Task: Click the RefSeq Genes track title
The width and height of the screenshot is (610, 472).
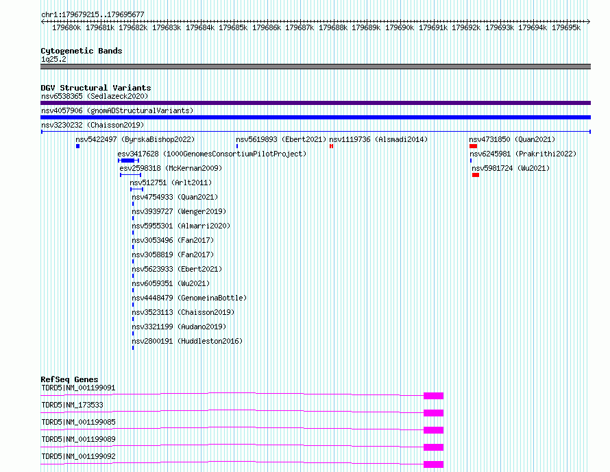Action: pos(69,379)
